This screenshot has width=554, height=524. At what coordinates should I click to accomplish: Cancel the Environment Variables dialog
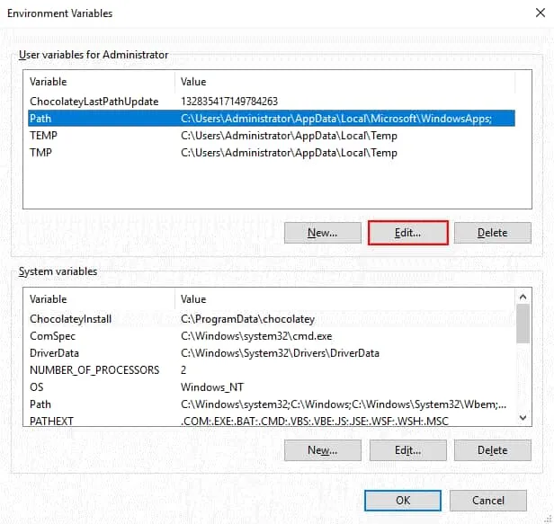[x=487, y=501]
